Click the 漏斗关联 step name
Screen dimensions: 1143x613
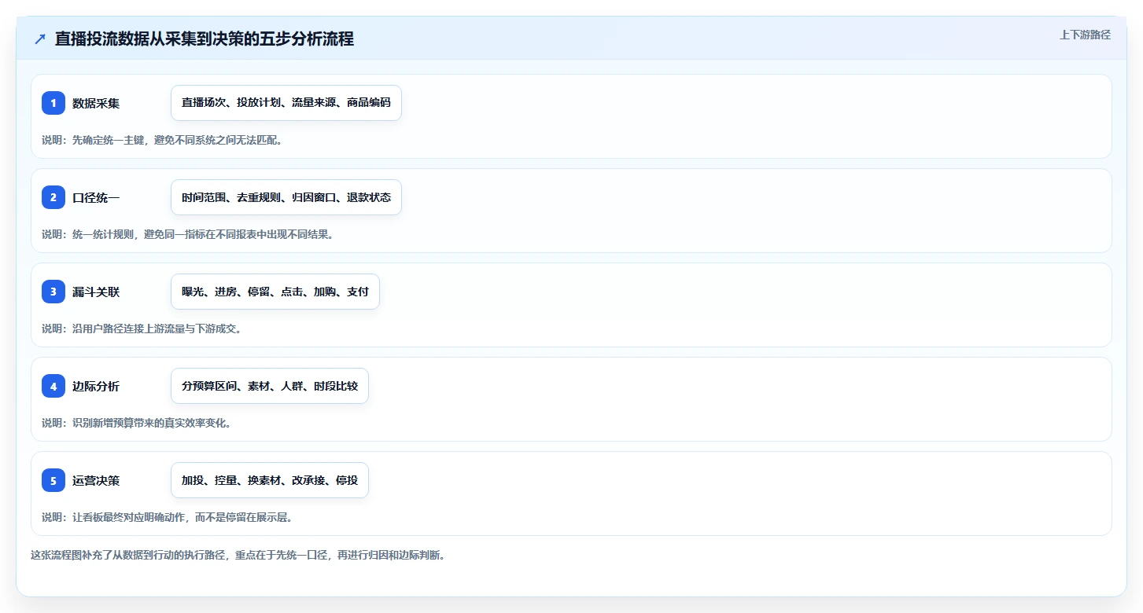click(96, 292)
